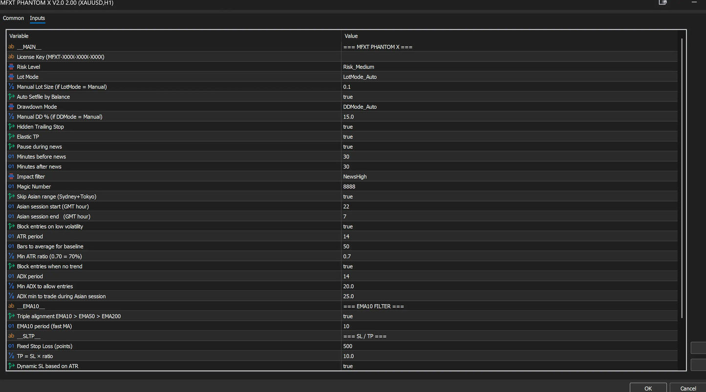Image resolution: width=706 pixels, height=392 pixels.
Task: Click the enum icon beside Impact filter
Action: [x=11, y=177]
